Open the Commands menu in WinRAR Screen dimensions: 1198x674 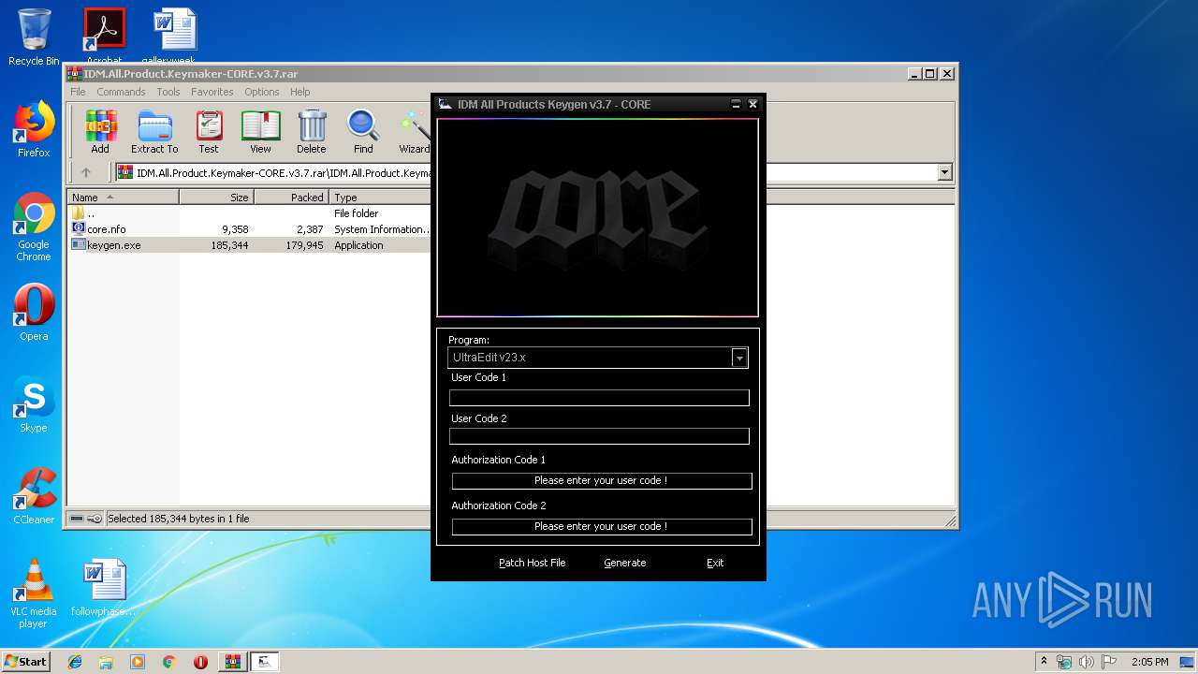[121, 92]
